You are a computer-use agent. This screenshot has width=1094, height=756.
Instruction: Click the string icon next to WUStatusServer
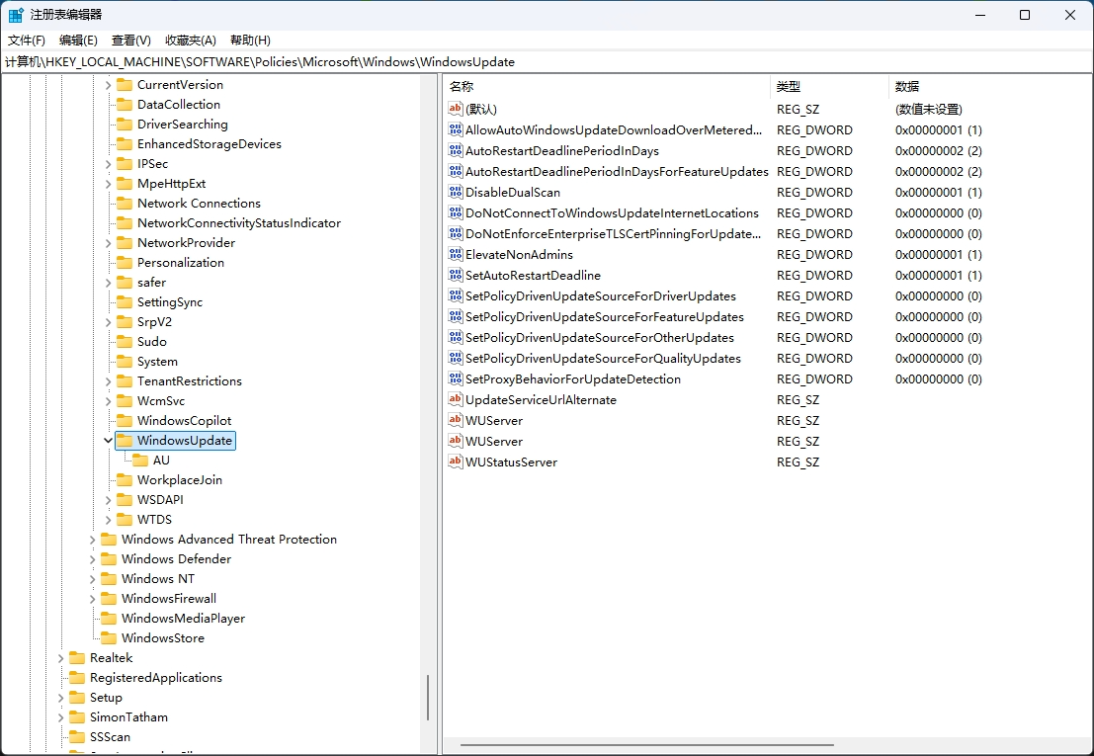(x=455, y=462)
